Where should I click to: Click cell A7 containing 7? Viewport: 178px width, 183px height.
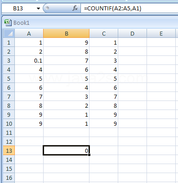coord(29,96)
